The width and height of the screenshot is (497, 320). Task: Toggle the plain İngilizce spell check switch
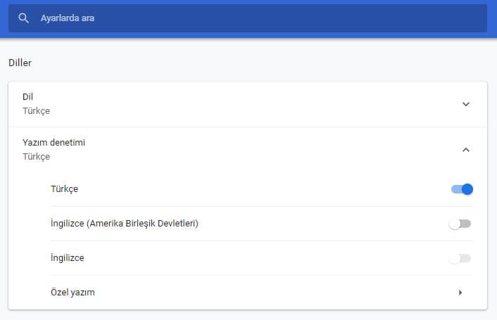460,258
